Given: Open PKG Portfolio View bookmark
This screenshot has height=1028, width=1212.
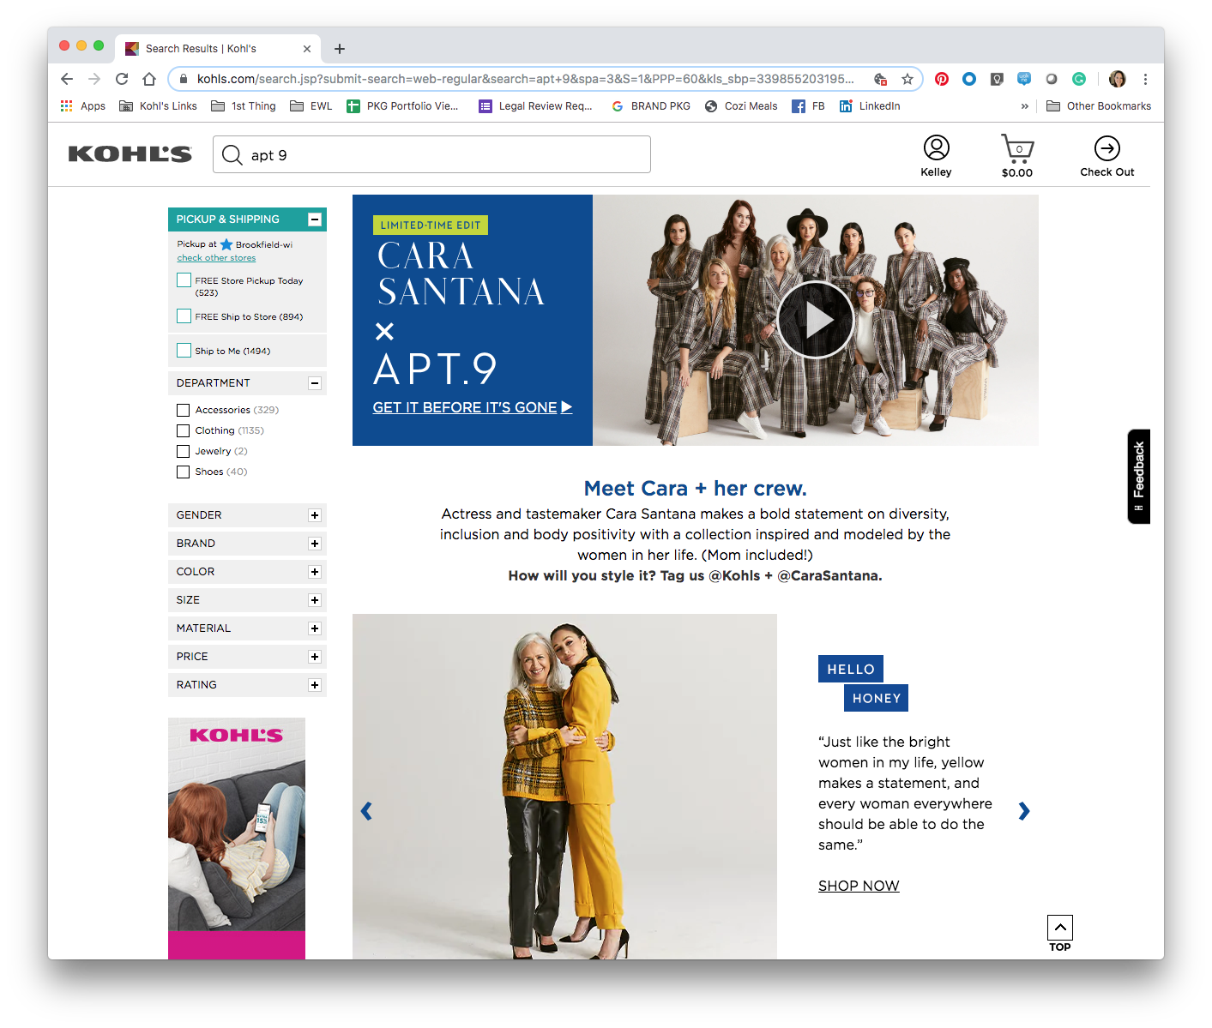Looking at the screenshot, I should (x=402, y=106).
